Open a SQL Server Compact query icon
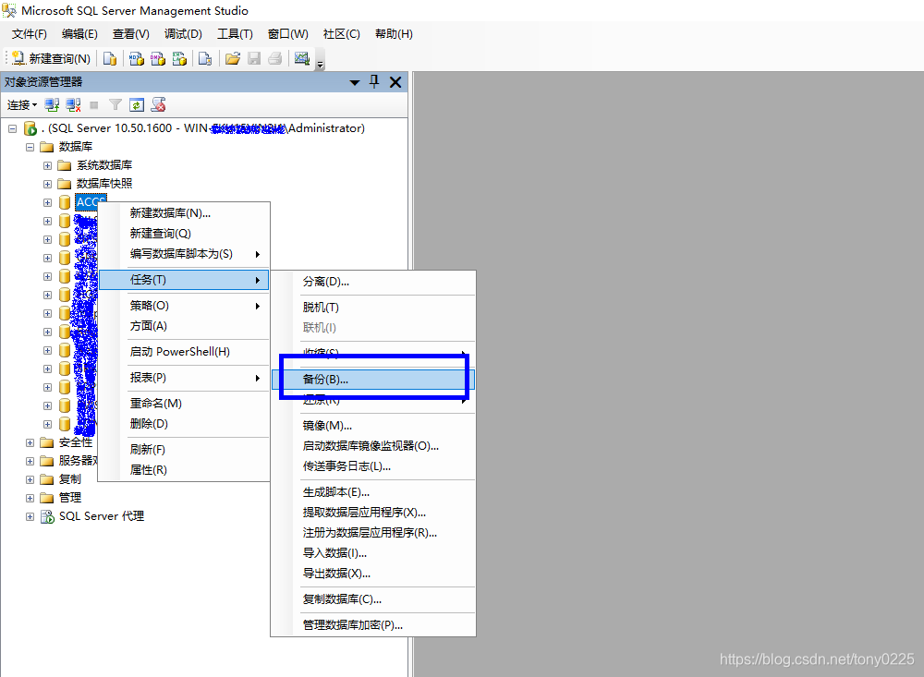Viewport: 924px width, 677px height. pos(205,58)
